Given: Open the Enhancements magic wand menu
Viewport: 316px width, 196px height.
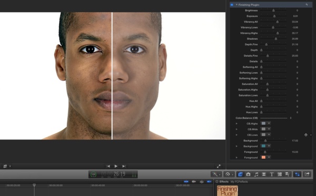Looking at the screenshot, I should pyautogui.click(x=216, y=174).
